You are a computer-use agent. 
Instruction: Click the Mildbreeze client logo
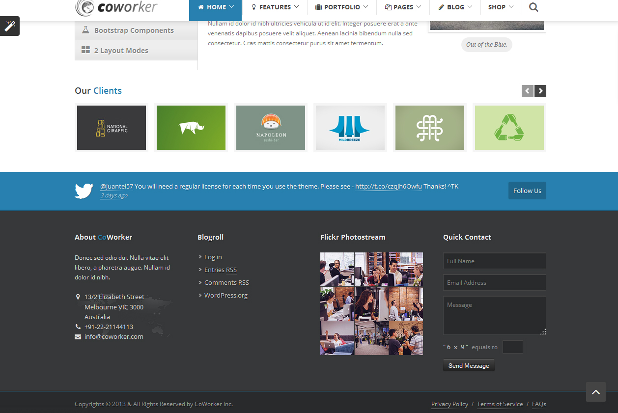(x=350, y=128)
